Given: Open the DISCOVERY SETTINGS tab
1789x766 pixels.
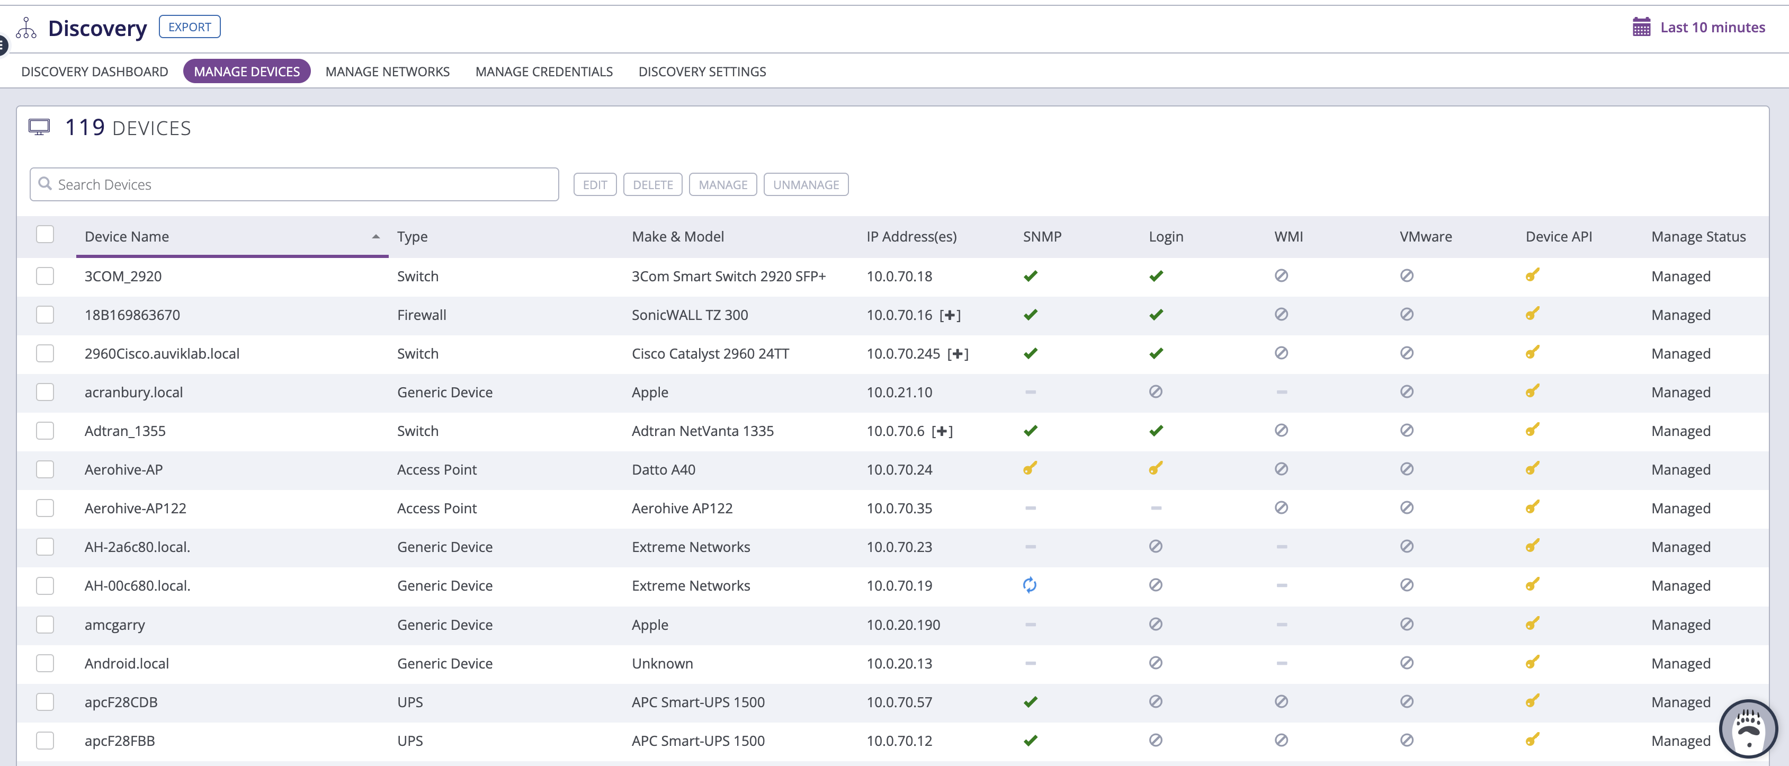Looking at the screenshot, I should (x=702, y=71).
